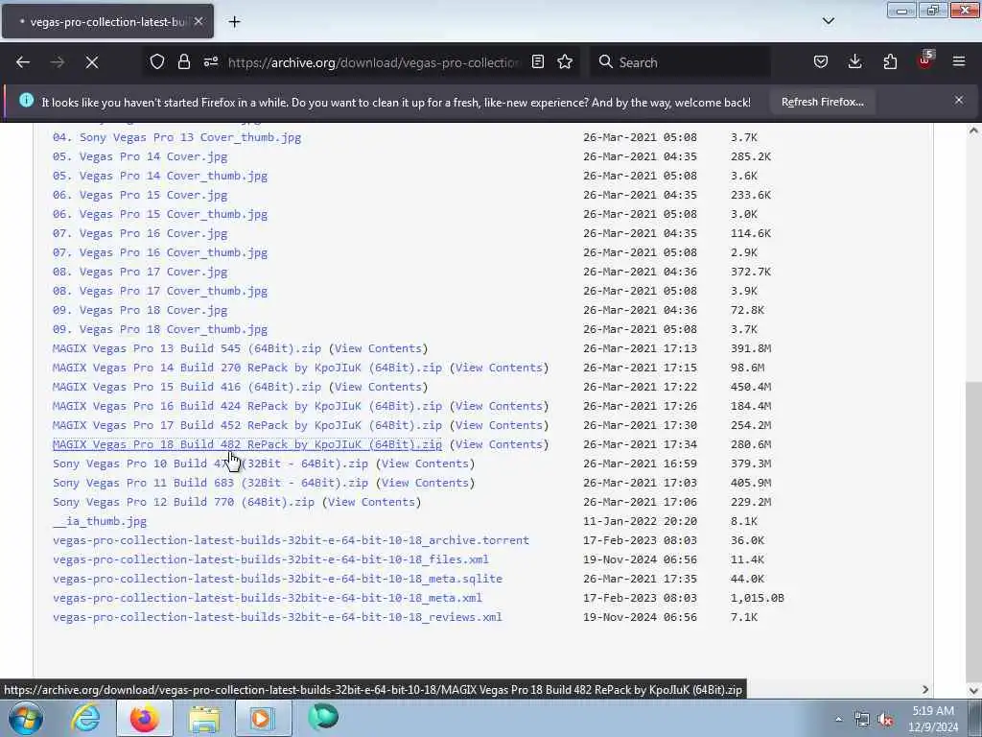Image resolution: width=982 pixels, height=737 pixels.
Task: Open 05. Vegas Pro 14 Cover.jpg
Action: pos(140,156)
